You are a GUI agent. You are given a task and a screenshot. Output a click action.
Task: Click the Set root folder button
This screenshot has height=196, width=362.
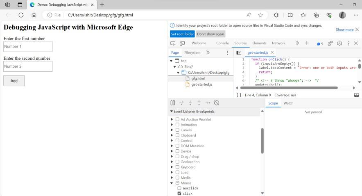coord(182,34)
